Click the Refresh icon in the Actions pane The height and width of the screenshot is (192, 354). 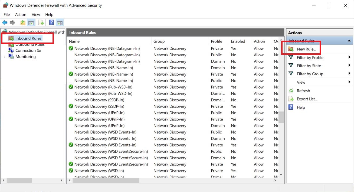291,91
